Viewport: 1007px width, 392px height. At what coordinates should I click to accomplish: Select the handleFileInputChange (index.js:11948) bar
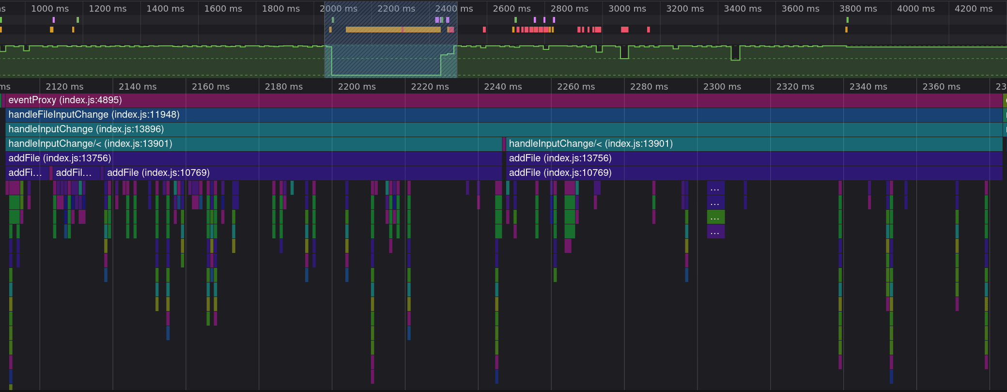coord(504,115)
